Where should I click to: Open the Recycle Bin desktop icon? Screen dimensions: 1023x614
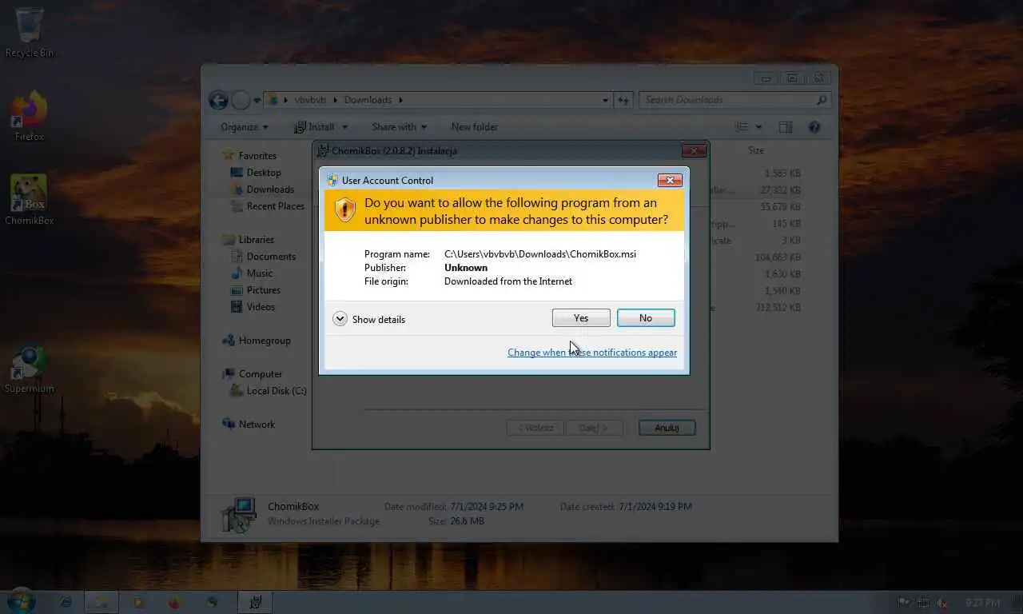(x=30, y=33)
